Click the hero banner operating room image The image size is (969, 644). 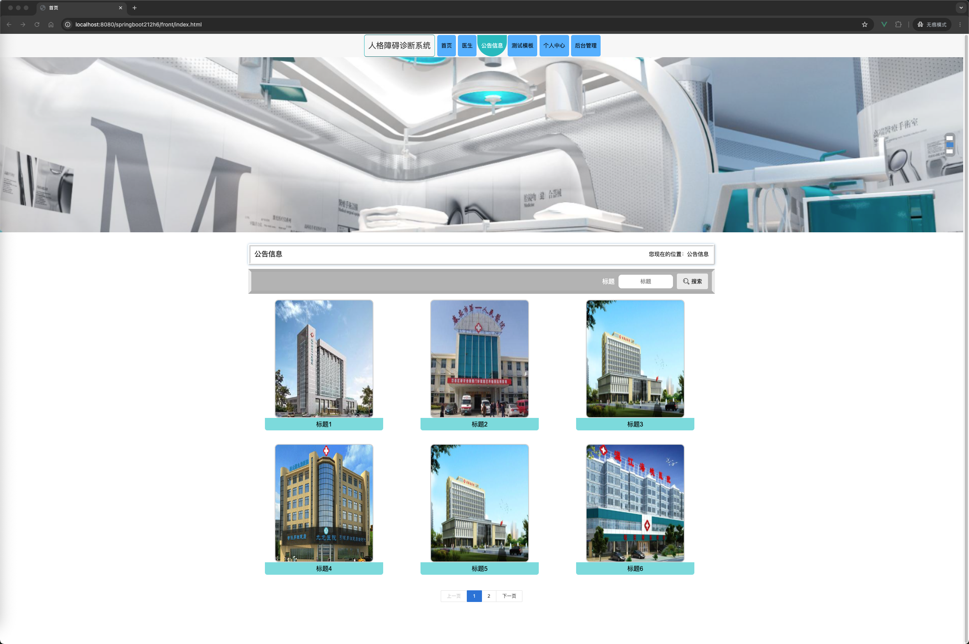pyautogui.click(x=481, y=145)
